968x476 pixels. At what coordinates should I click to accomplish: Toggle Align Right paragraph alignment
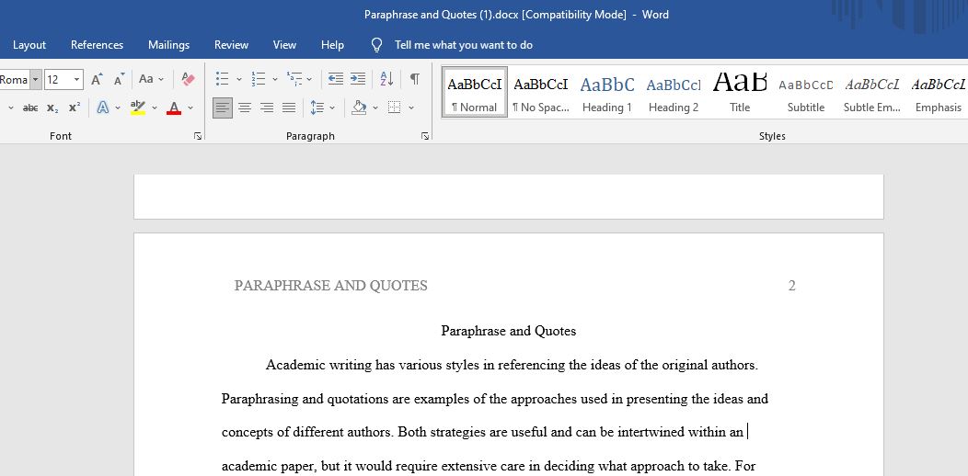coord(267,108)
